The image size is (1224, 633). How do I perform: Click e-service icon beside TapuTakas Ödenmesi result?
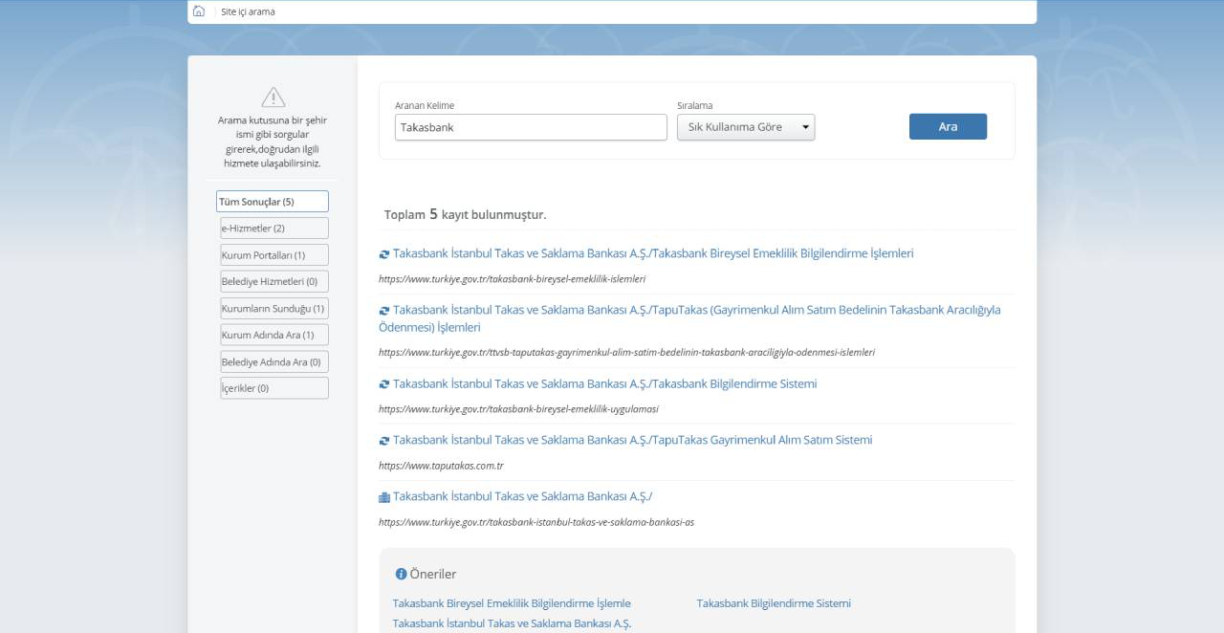pos(384,311)
